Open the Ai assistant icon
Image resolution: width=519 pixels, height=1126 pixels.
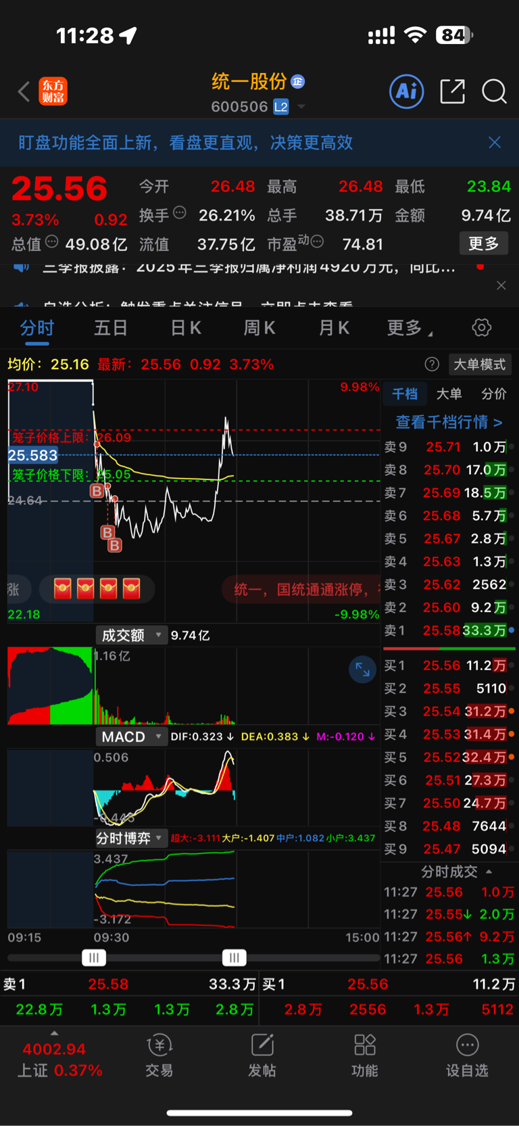pos(407,91)
